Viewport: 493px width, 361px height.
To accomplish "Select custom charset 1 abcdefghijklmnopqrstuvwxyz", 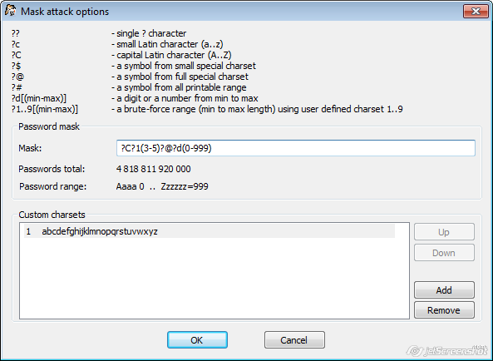I will pos(210,231).
